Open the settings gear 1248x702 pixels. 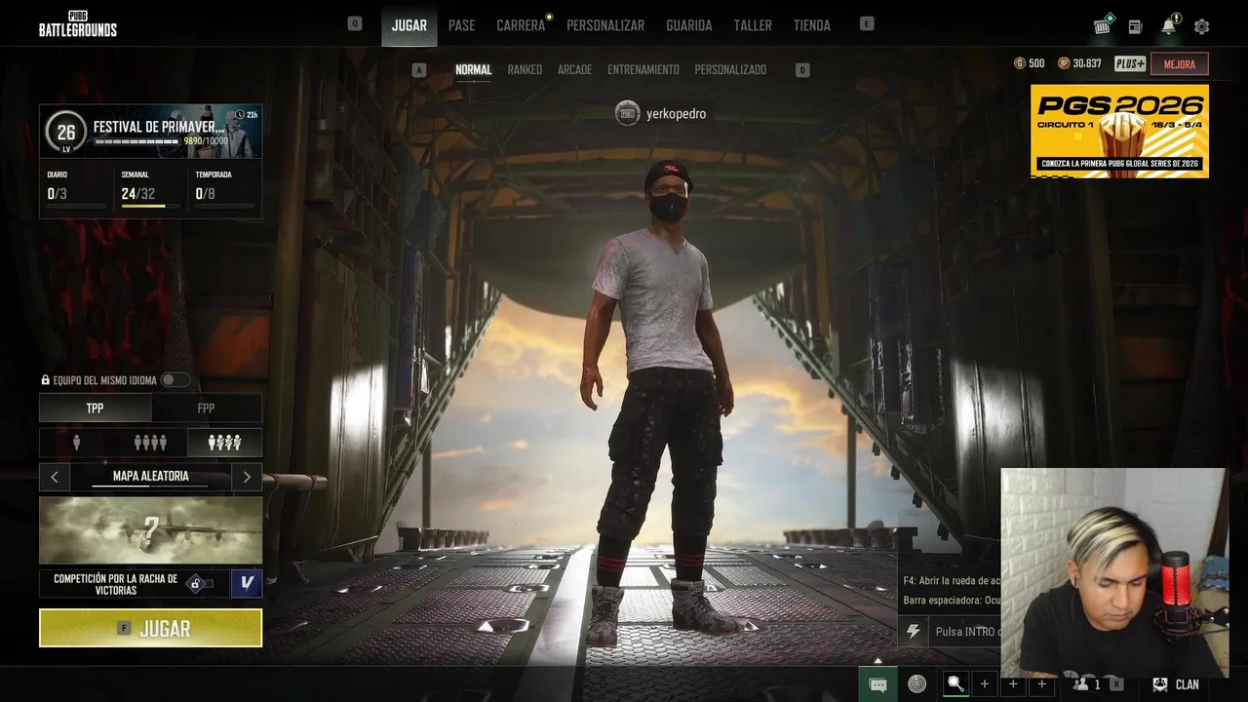tap(1201, 26)
